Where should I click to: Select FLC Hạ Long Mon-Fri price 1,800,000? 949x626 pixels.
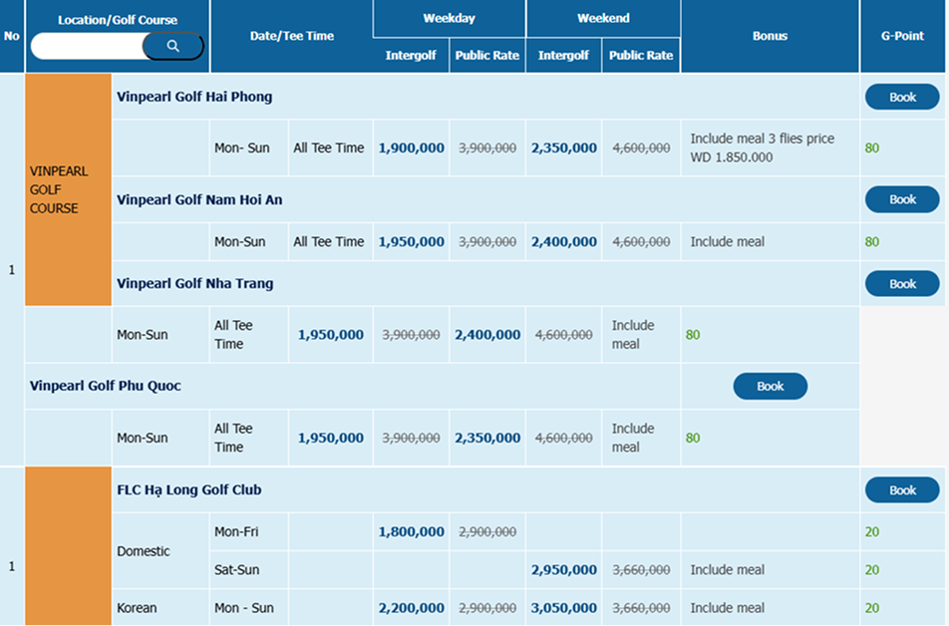(412, 531)
